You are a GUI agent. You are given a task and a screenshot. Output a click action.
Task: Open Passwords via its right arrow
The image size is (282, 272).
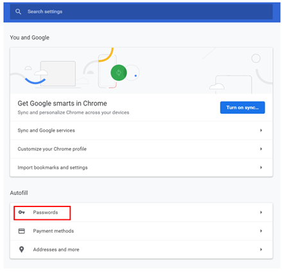(x=261, y=212)
